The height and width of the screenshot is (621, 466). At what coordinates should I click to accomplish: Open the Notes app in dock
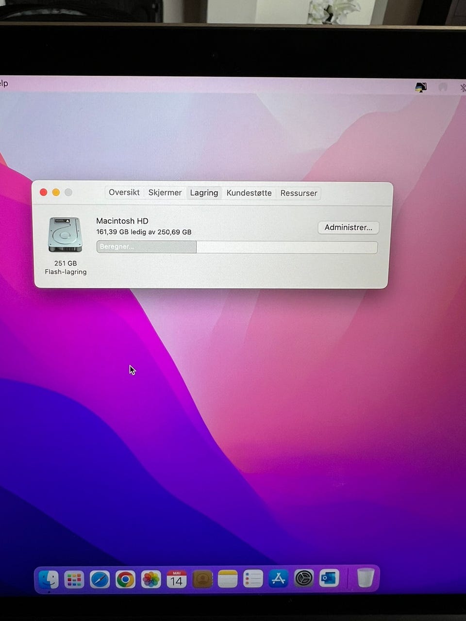click(228, 579)
